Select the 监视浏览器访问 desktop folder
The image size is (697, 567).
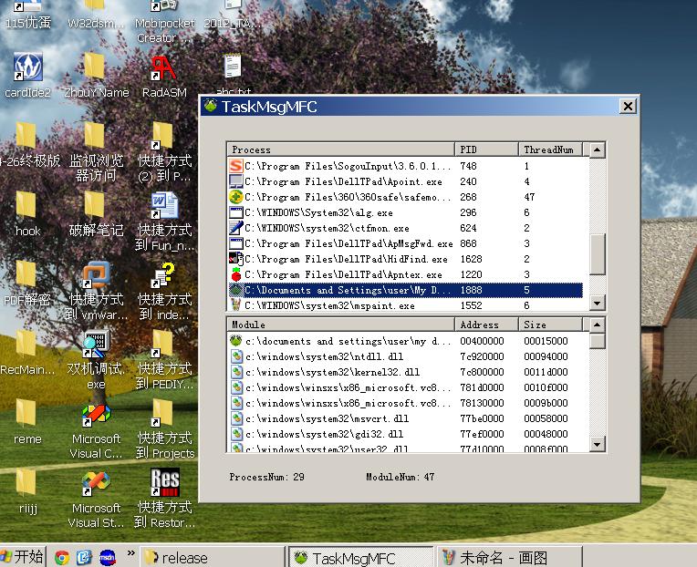[96, 152]
